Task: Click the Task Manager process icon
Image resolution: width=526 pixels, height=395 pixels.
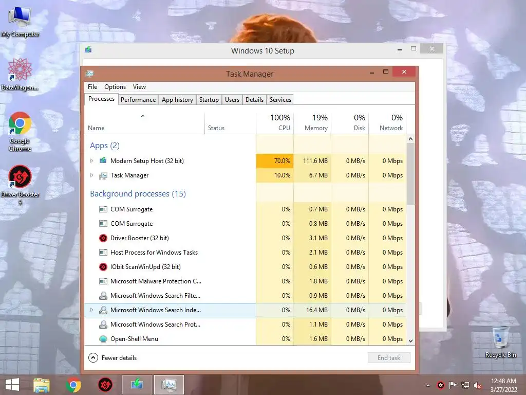Action: pos(103,175)
